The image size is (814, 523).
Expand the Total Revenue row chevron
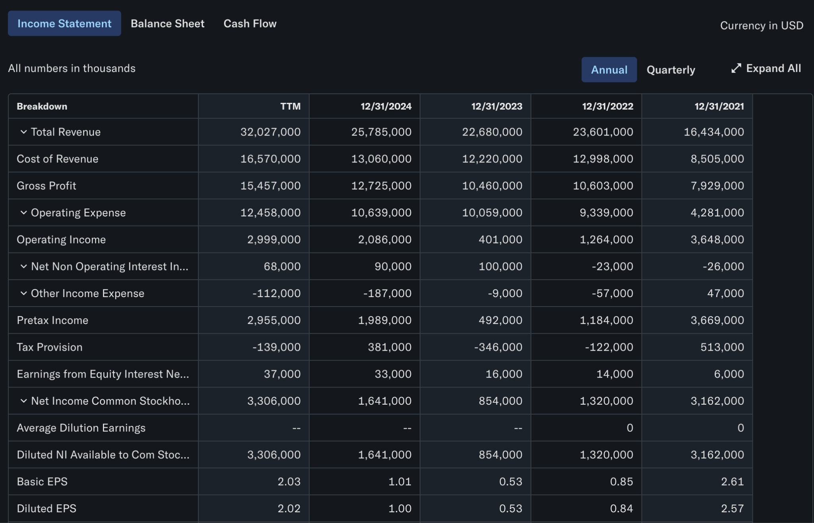click(x=23, y=132)
